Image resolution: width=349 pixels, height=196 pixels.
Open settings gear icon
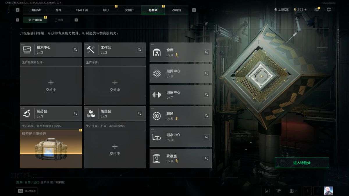click(329, 10)
